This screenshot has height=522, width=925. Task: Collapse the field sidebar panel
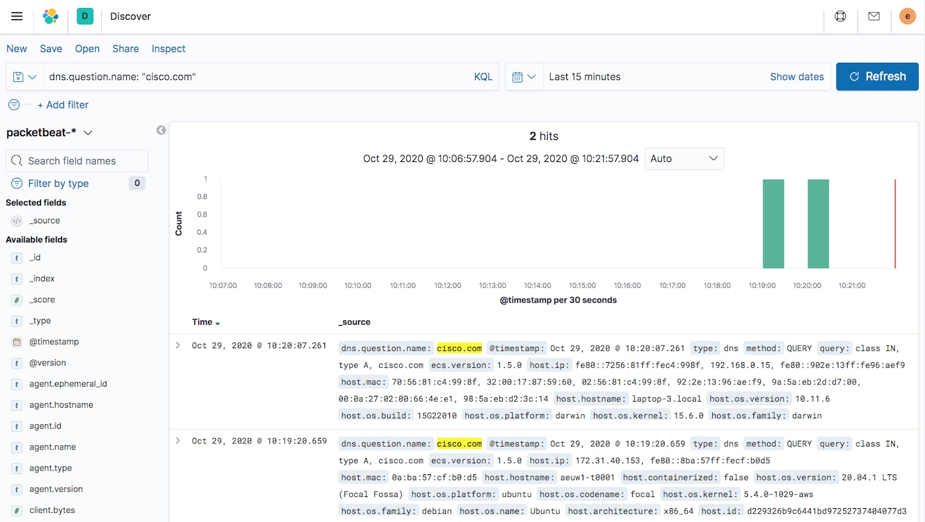click(161, 130)
